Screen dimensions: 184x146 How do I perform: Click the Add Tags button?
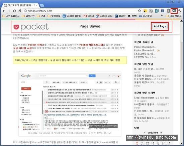(160, 26)
